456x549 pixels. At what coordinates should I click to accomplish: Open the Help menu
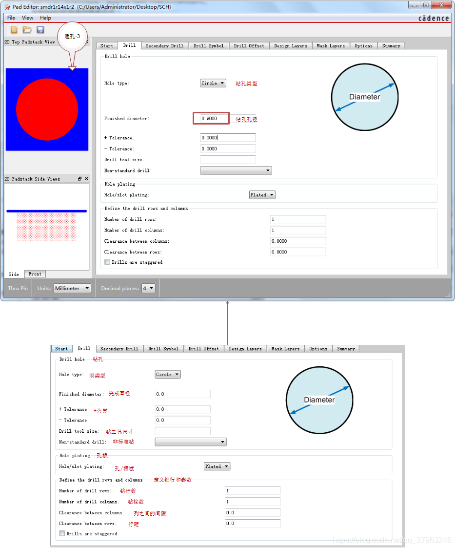click(45, 18)
